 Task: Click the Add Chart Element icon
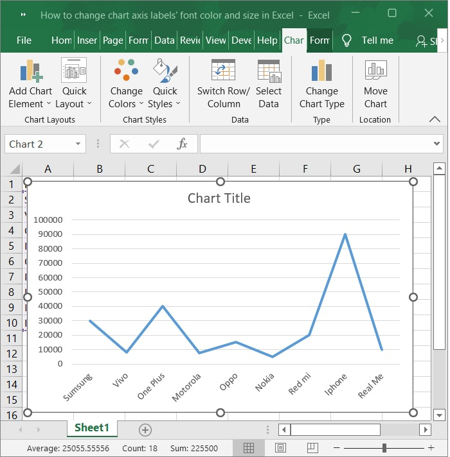[30, 71]
